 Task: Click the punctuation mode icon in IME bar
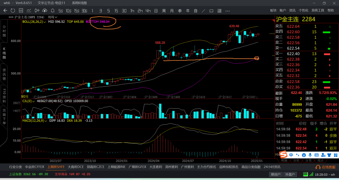pos(298,155)
